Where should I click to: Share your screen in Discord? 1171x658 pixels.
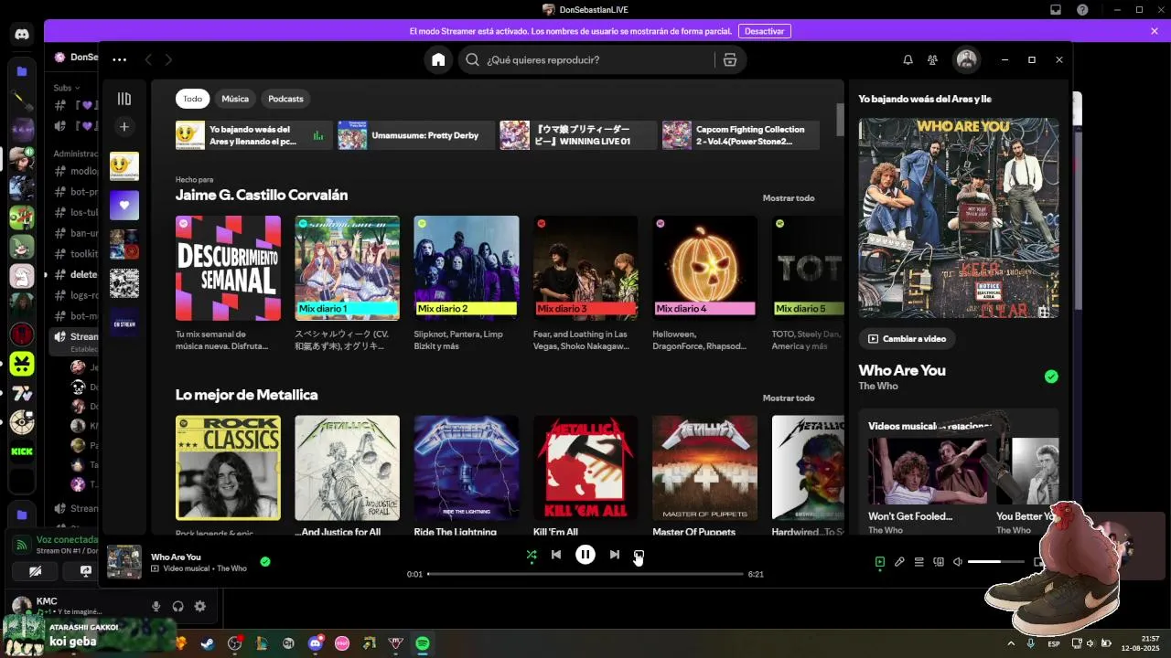[x=85, y=571]
